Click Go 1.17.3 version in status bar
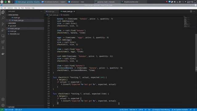The height and width of the screenshot is (111, 197). click(x=9, y=110)
